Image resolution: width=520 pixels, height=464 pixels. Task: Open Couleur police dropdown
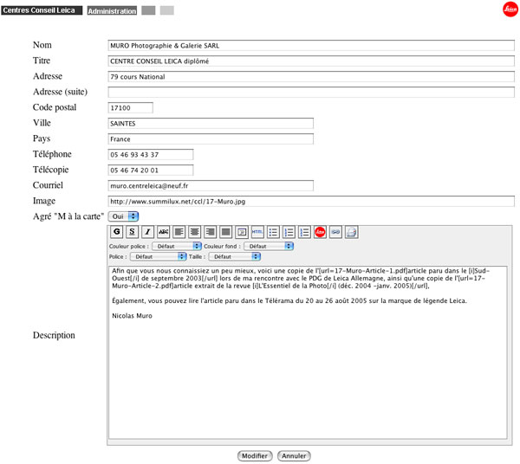pos(177,246)
